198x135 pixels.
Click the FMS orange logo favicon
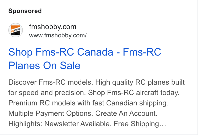coord(16,30)
